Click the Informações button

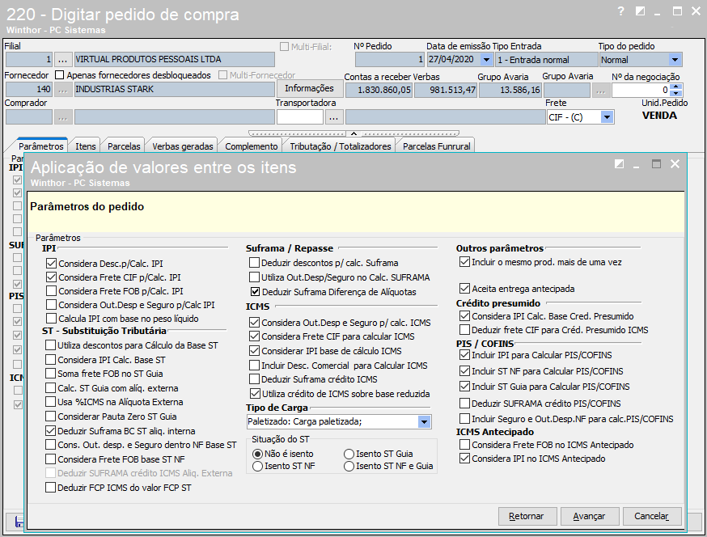click(309, 88)
